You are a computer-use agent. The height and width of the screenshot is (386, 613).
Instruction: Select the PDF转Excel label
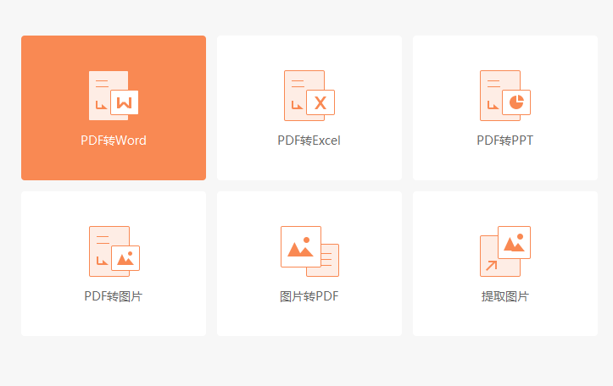click(309, 141)
